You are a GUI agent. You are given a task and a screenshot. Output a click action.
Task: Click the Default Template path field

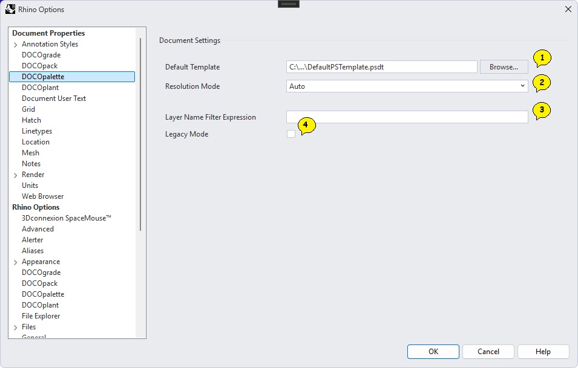coord(381,67)
